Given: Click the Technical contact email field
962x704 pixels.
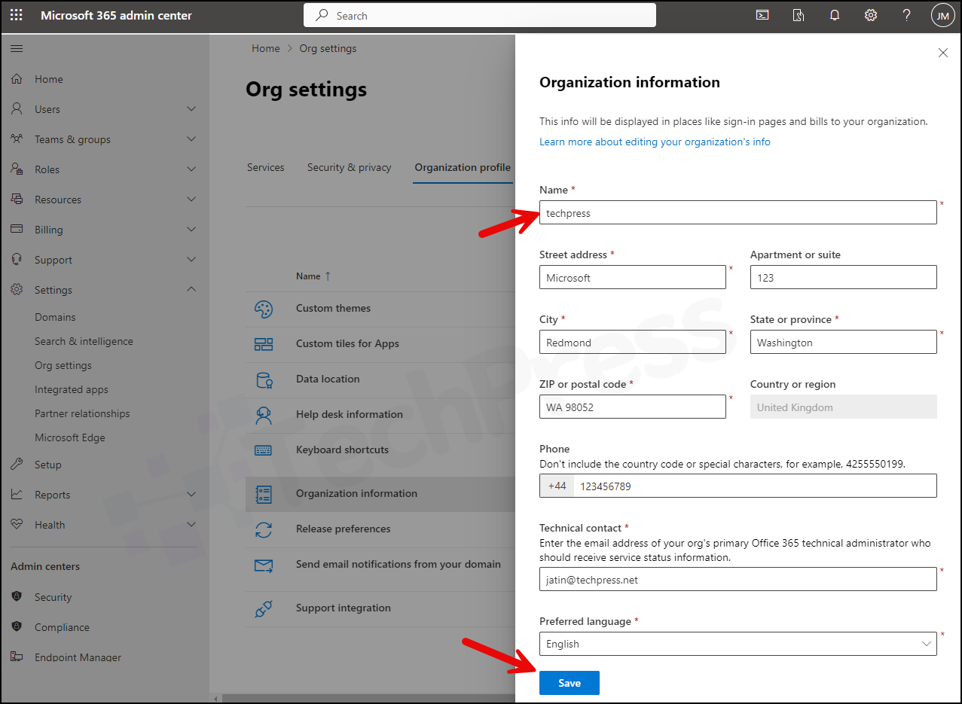Looking at the screenshot, I should pos(738,580).
